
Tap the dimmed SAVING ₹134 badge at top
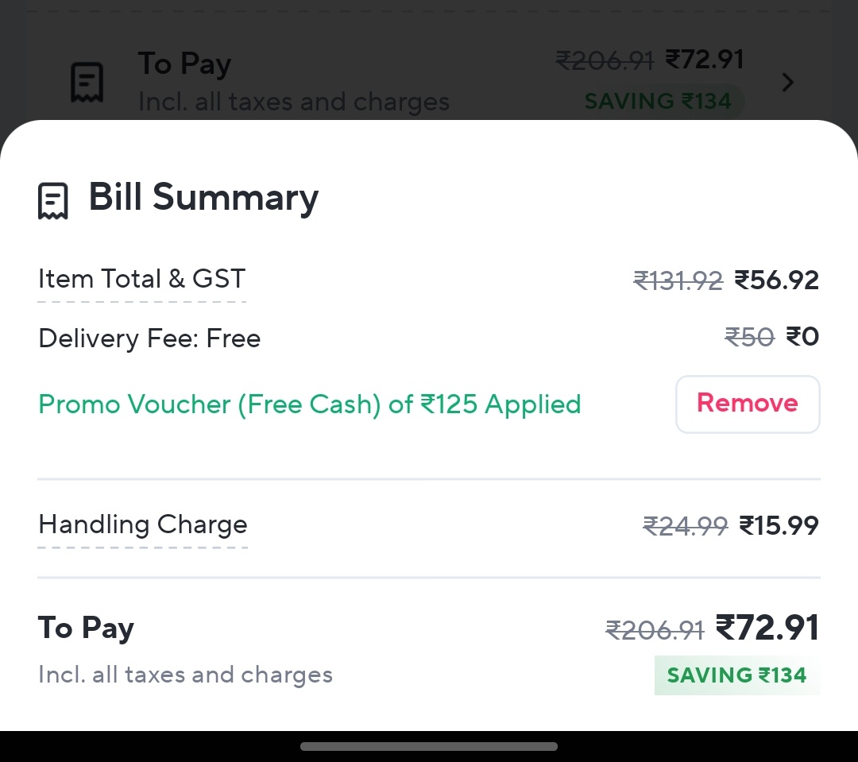point(658,101)
